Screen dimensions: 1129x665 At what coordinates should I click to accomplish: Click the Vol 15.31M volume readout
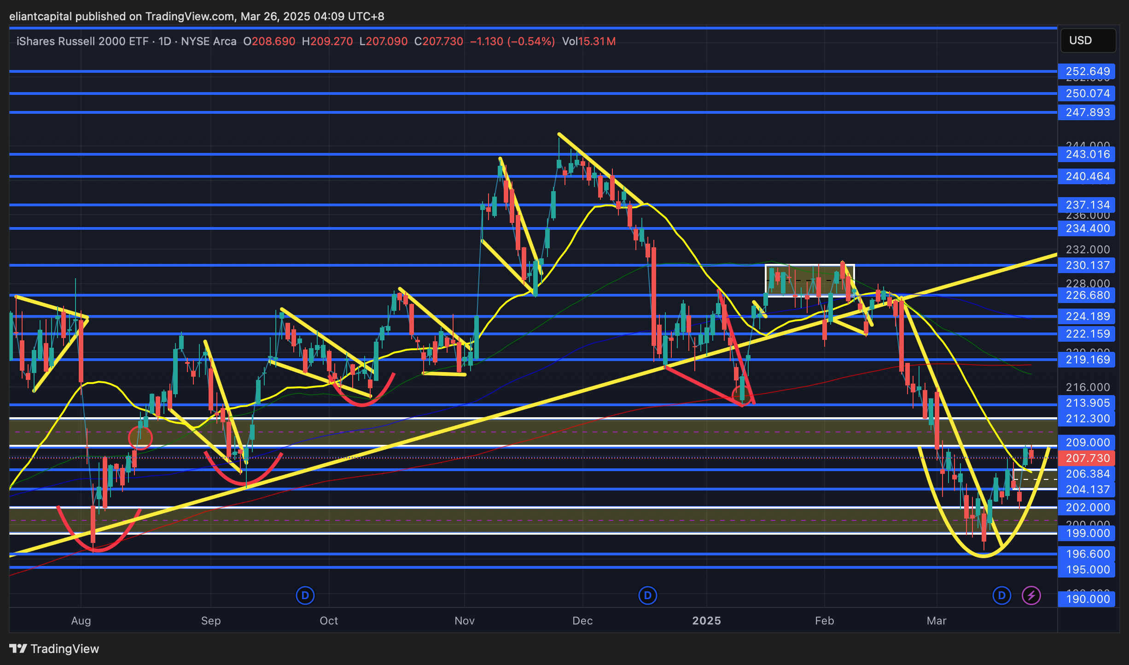point(588,41)
